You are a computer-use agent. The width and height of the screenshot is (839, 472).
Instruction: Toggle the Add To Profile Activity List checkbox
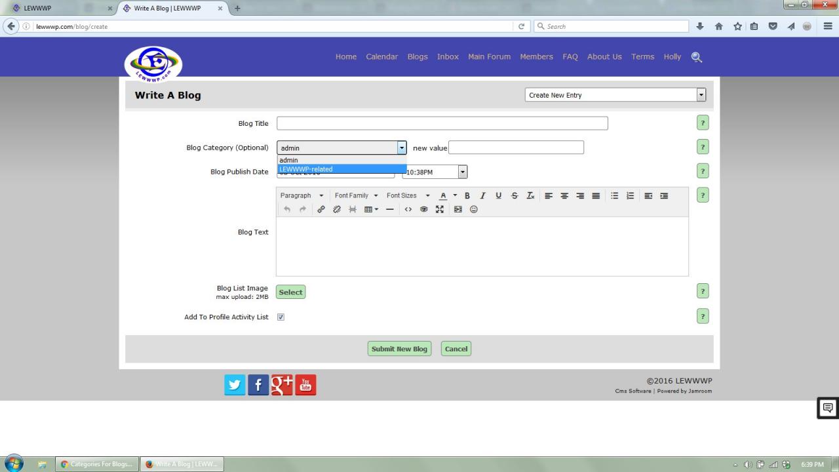click(281, 317)
